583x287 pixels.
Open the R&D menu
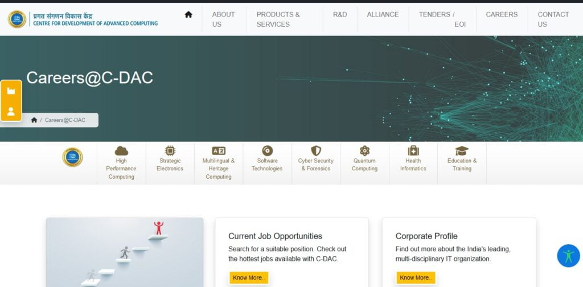(340, 14)
